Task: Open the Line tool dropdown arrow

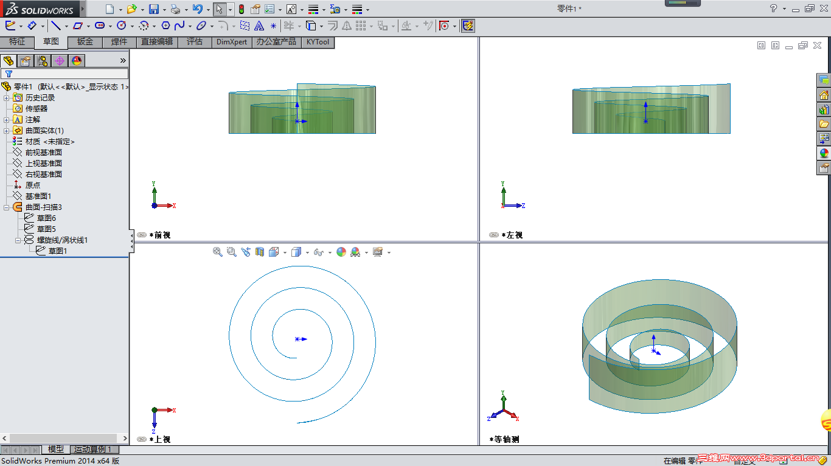Action: (66, 26)
